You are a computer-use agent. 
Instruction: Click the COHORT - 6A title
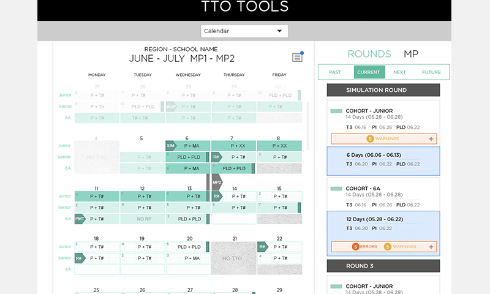363,189
